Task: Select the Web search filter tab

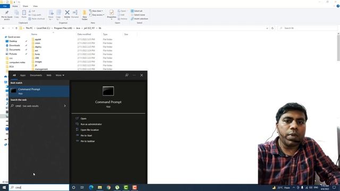Action: coord(49,75)
